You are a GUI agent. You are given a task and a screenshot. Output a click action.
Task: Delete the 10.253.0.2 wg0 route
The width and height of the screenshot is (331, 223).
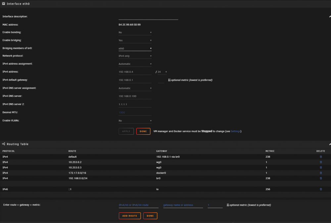(x=321, y=162)
